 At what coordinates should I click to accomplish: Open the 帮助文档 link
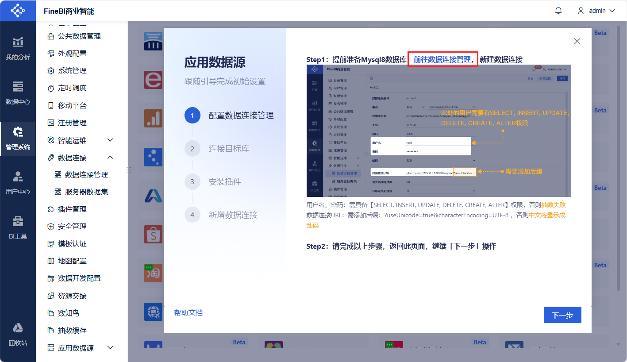(188, 312)
